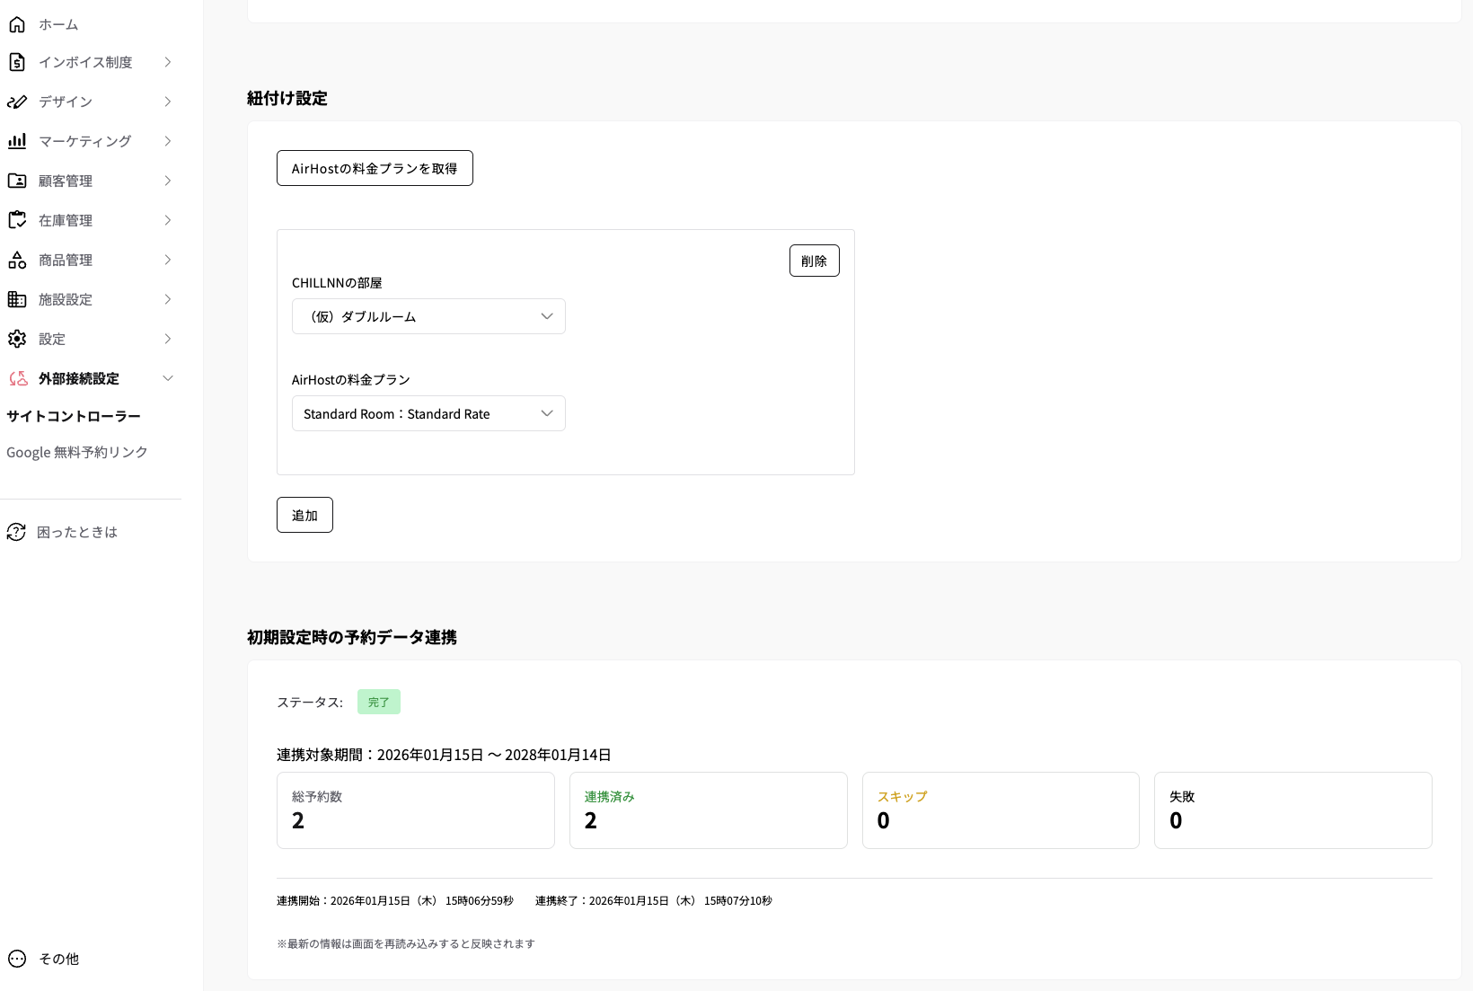This screenshot has height=991, width=1473.
Task: Click the 完了 status badge
Action: point(379,702)
